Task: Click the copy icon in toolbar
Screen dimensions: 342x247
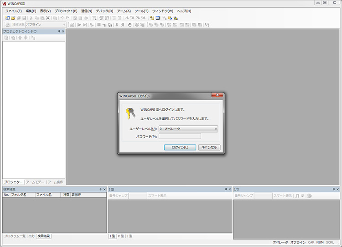Action: [36, 18]
